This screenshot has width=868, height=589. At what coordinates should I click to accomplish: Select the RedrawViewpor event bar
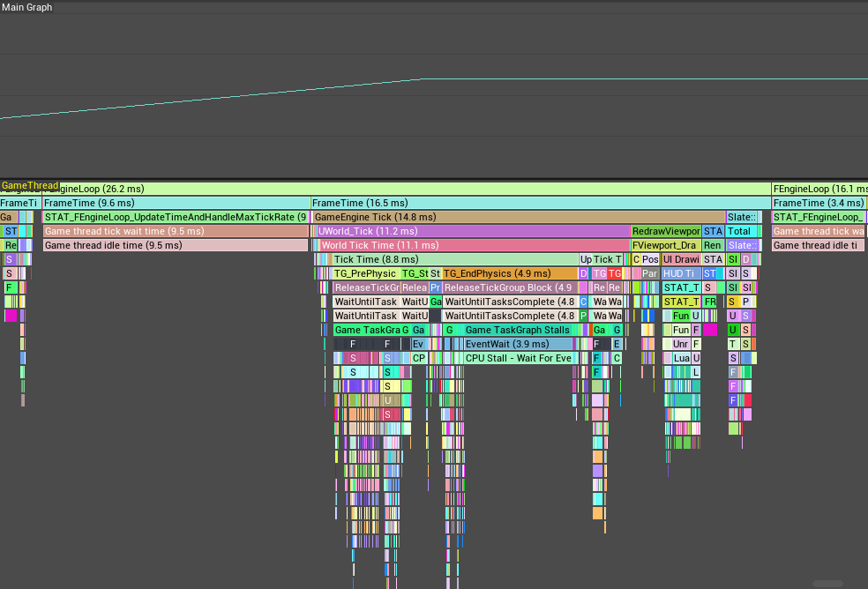pos(667,231)
